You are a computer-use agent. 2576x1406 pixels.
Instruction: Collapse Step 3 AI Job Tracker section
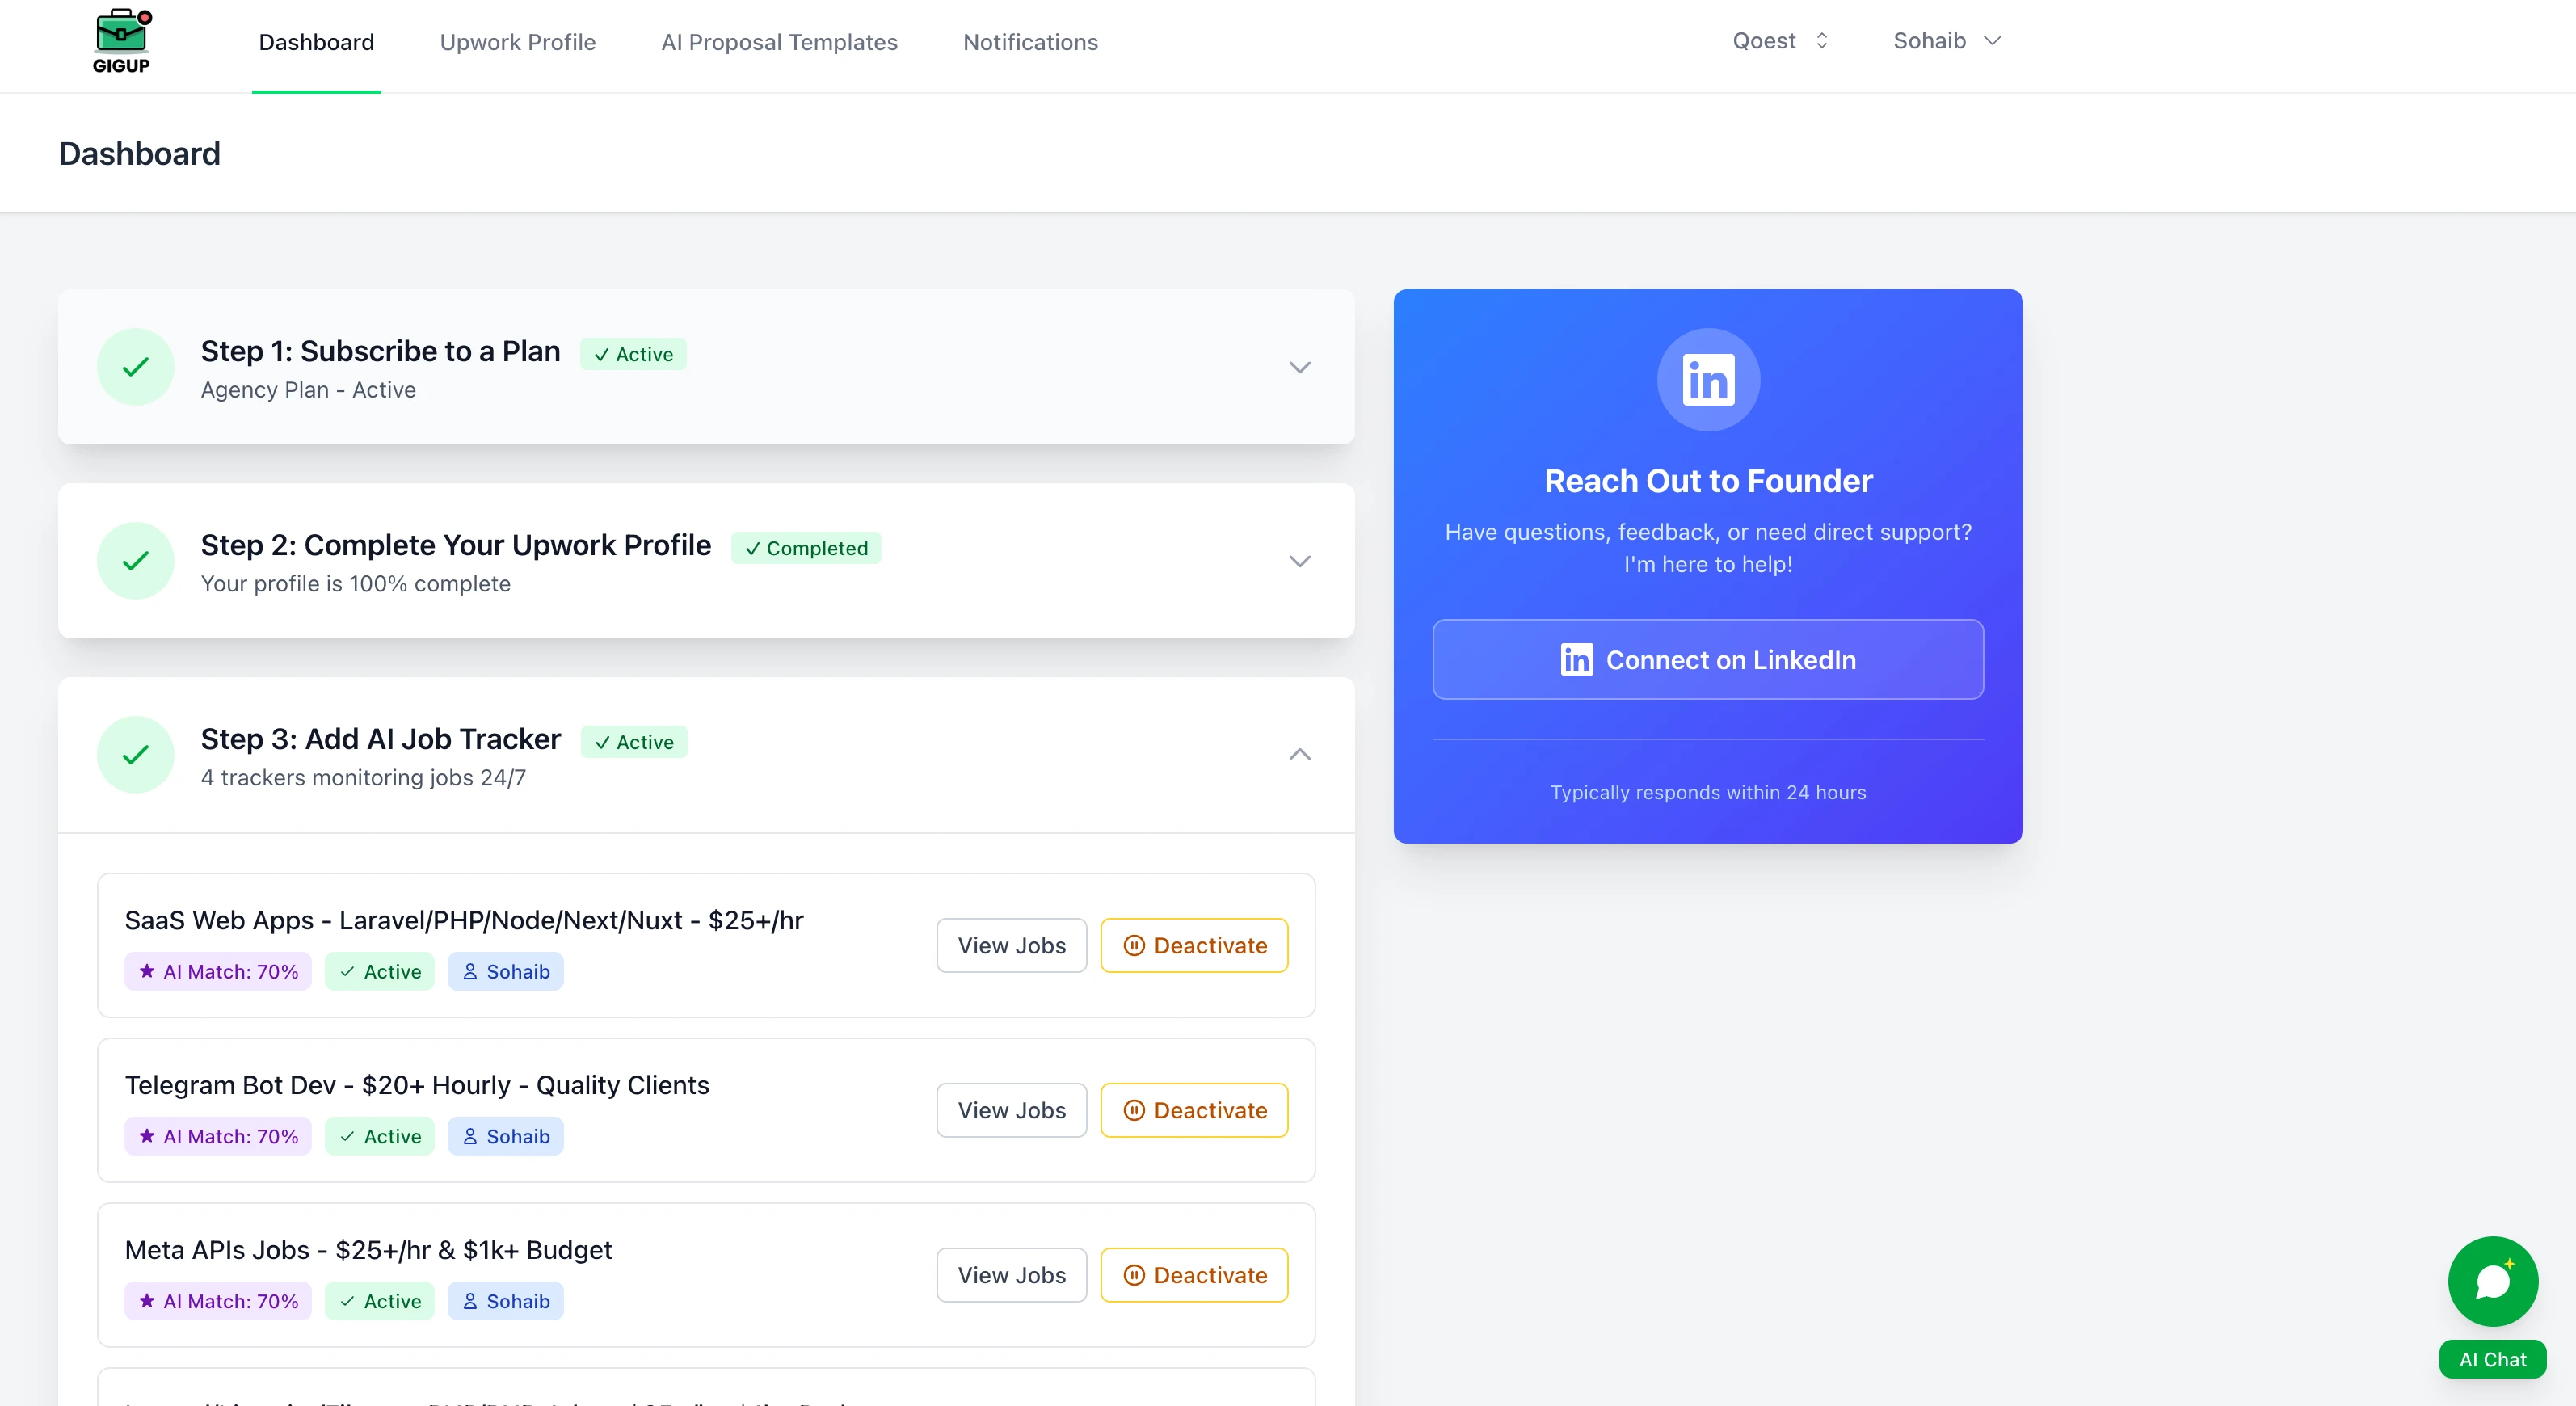(1299, 755)
